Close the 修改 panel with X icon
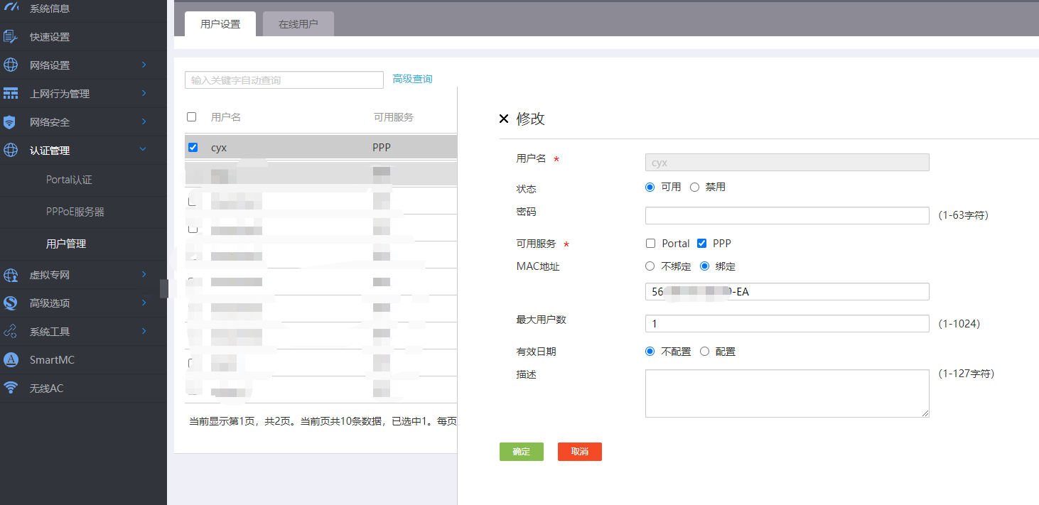Image resolution: width=1039 pixels, height=505 pixels. [504, 119]
